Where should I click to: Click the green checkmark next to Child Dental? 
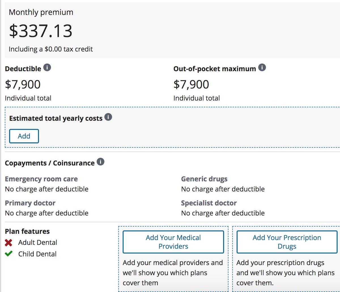click(9, 254)
